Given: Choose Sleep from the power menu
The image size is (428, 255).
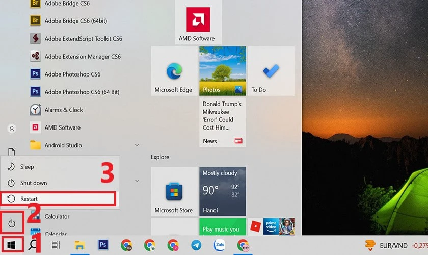Looking at the screenshot, I should coord(60,166).
